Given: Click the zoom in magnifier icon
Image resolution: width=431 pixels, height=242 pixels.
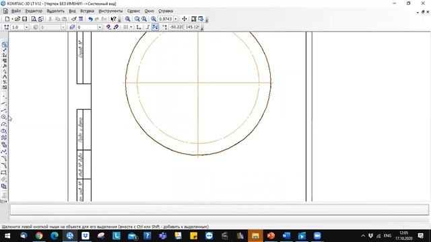Looking at the screenshot, I should tap(137, 19).
